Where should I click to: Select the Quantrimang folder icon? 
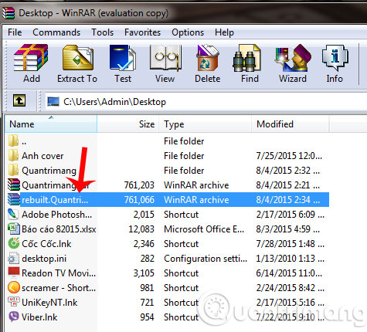13,170
